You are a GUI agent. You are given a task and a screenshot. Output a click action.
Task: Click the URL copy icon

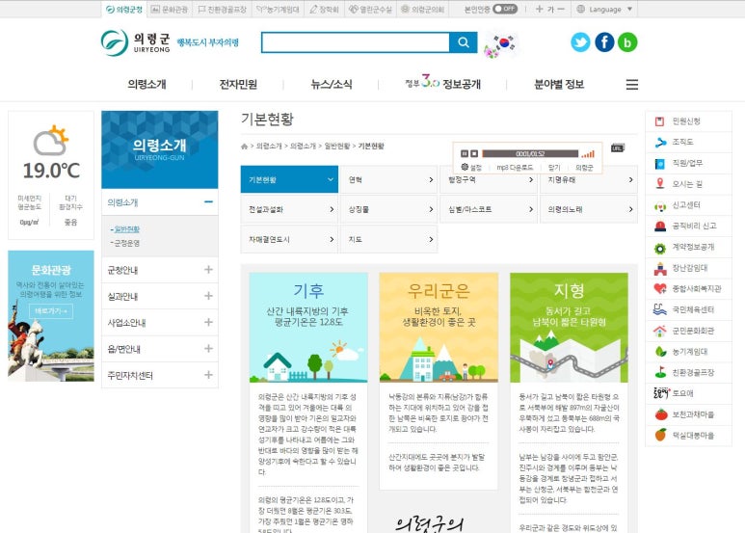pos(617,148)
